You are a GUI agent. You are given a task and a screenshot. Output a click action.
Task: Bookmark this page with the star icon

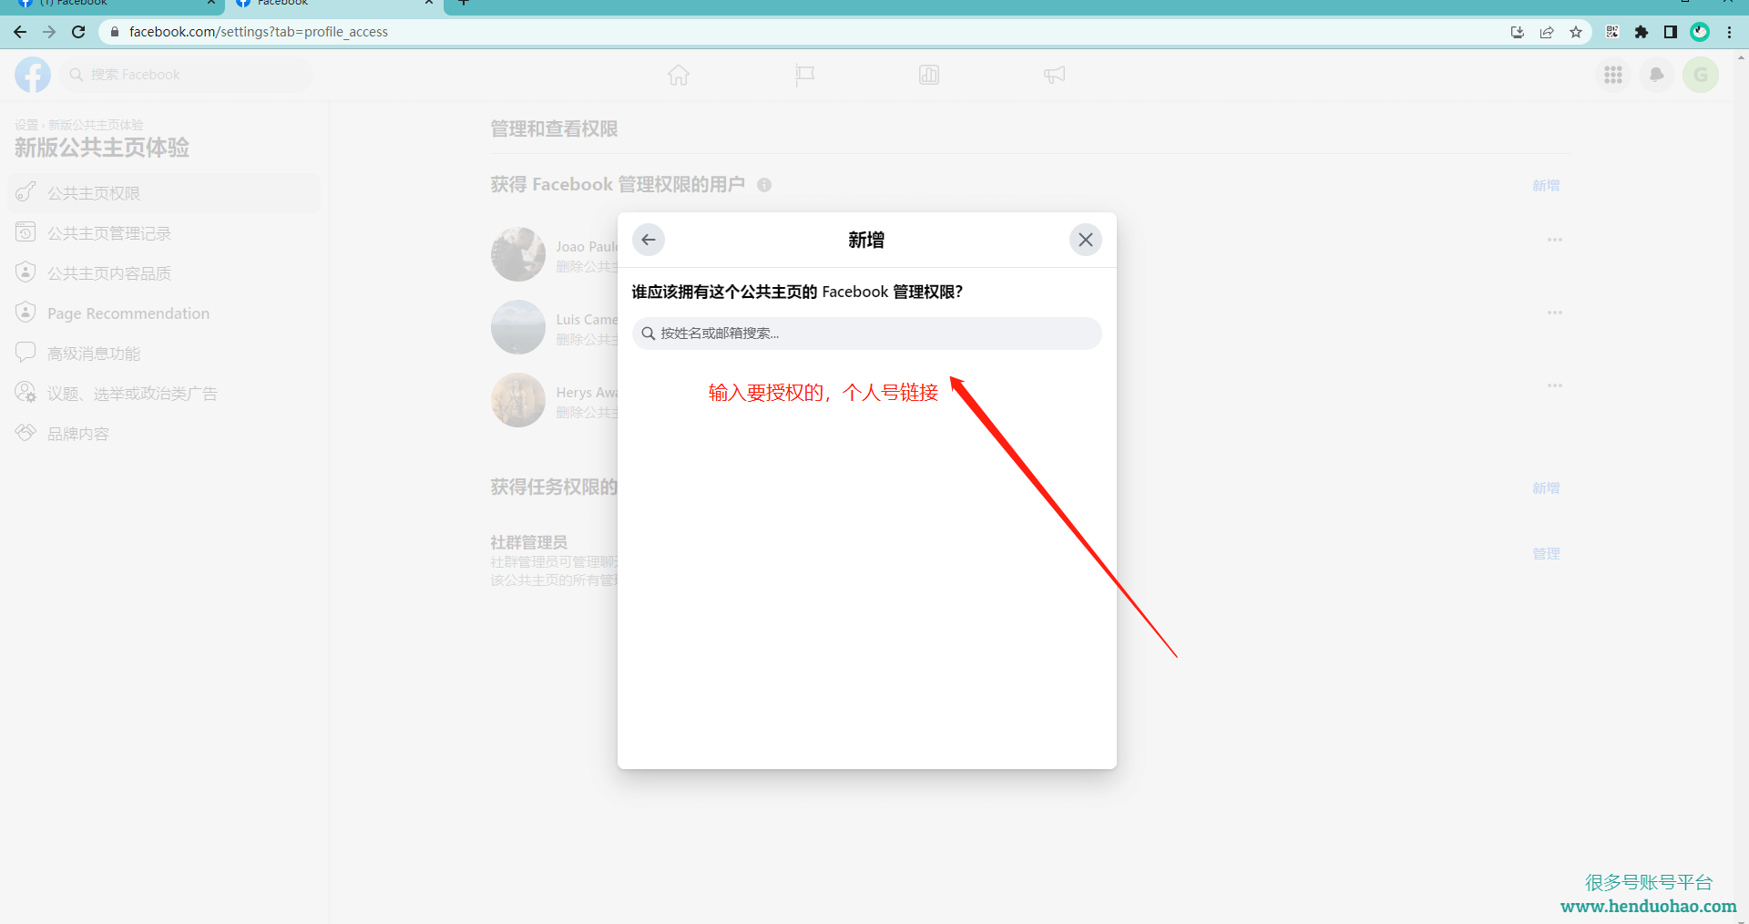tap(1576, 32)
